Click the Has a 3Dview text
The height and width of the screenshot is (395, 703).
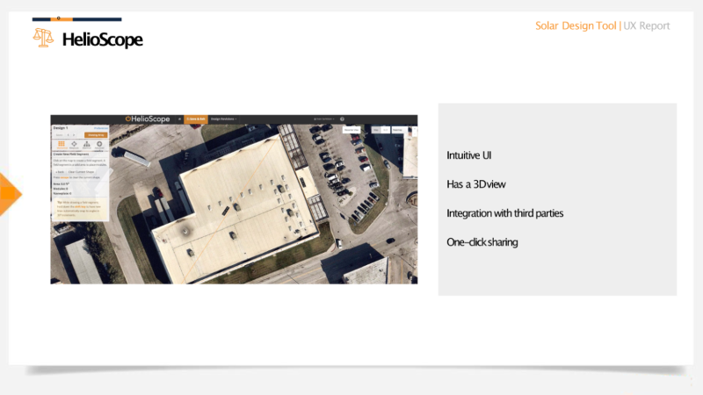476,184
